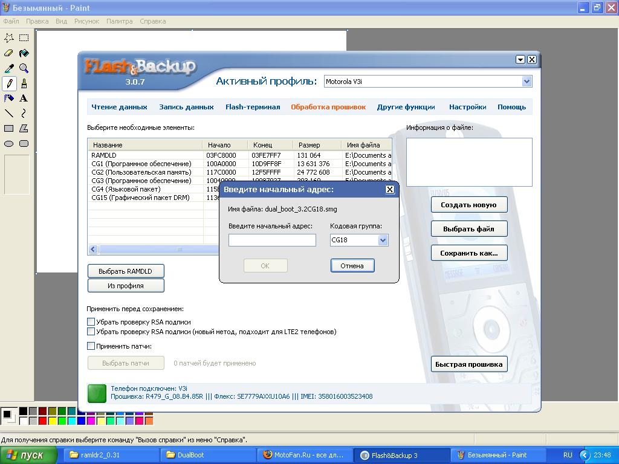Click the 'Отмена' button in the dialog
Image resolution: width=619 pixels, height=464 pixels.
point(352,266)
